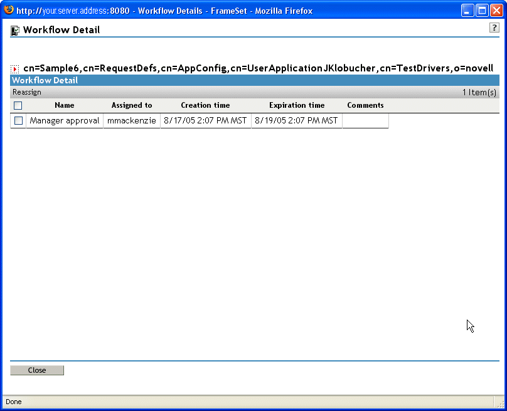Click the Comments column header
Viewport: 507px width, 411px height.
pos(365,105)
